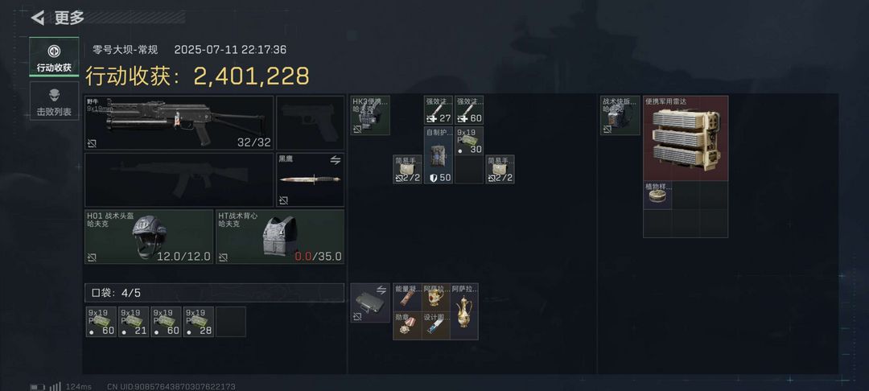Select the 植物样本 item in backpack
Viewport: 869px width, 391px height.
657,195
